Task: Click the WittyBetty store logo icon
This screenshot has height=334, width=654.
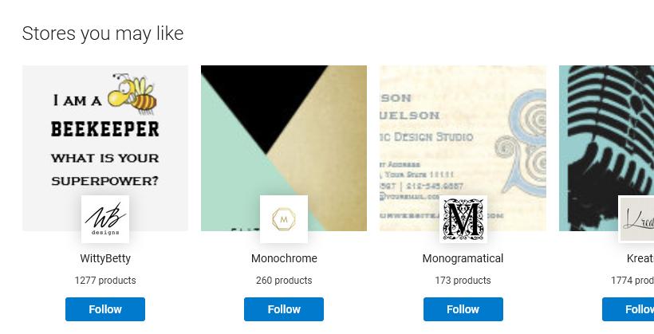Action: 105,218
